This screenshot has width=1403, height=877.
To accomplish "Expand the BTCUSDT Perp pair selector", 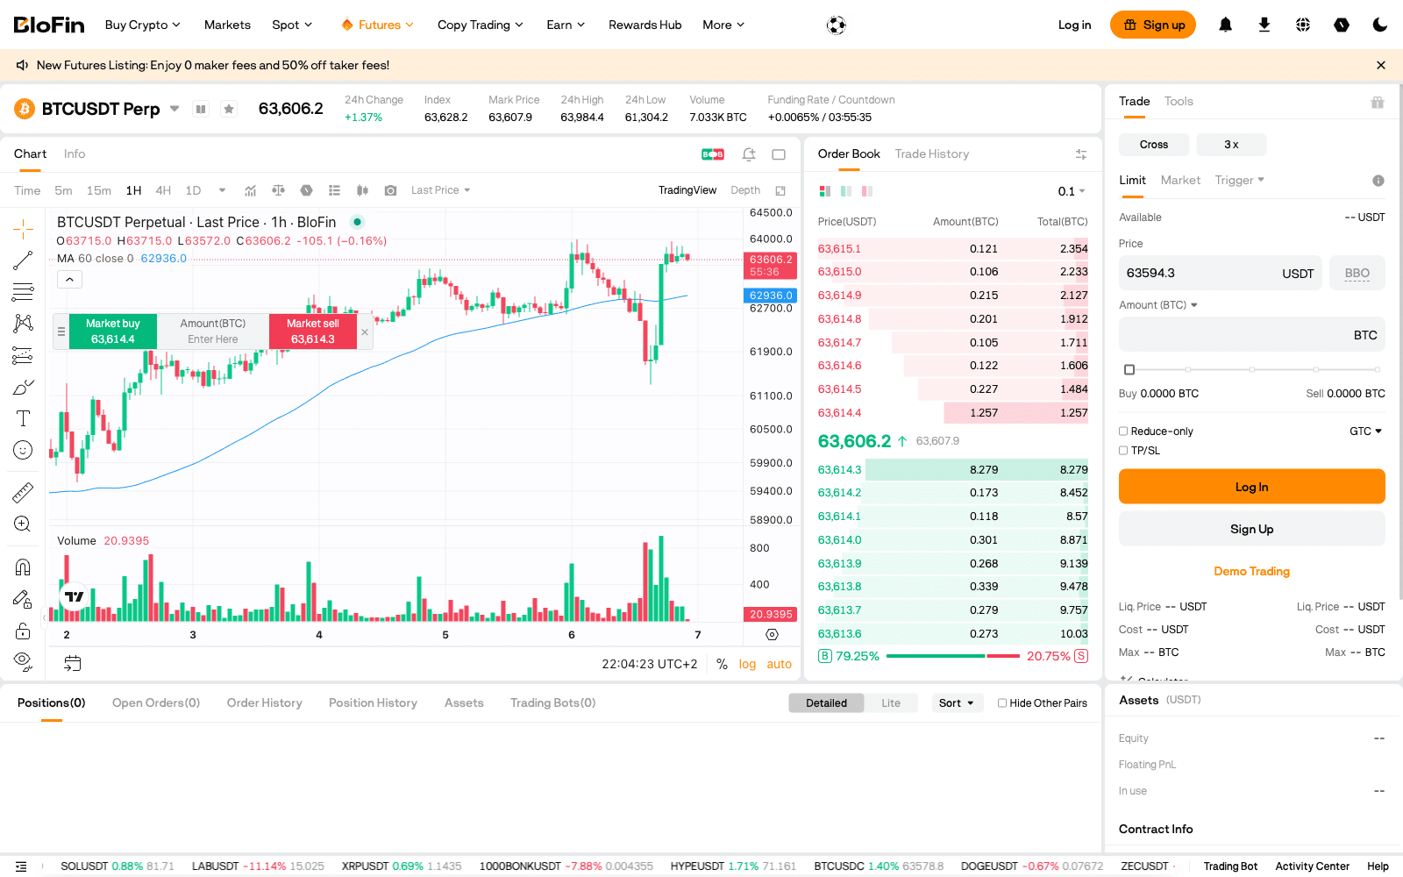I will [x=174, y=109].
